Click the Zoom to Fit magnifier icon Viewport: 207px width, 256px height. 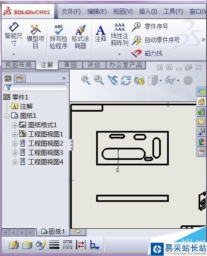(x=86, y=80)
